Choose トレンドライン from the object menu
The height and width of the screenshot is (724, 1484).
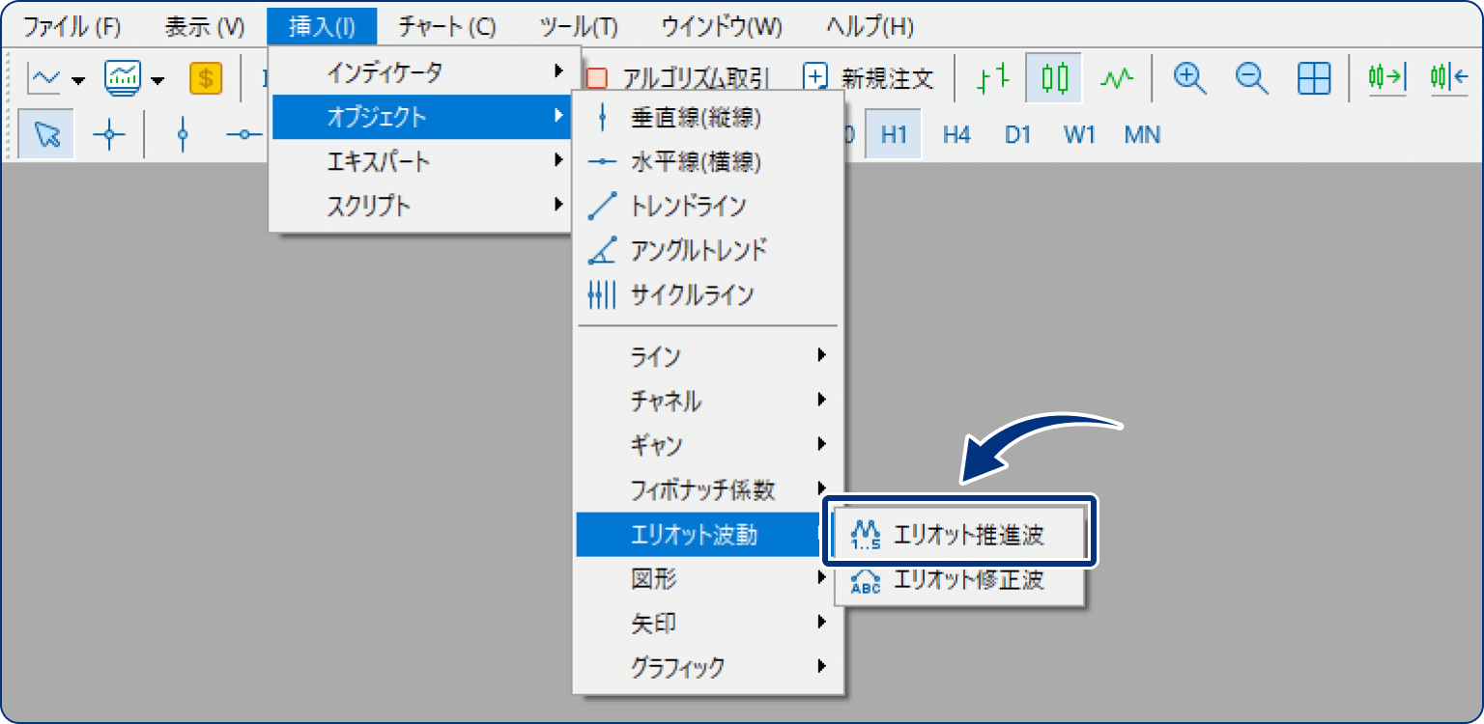708,206
